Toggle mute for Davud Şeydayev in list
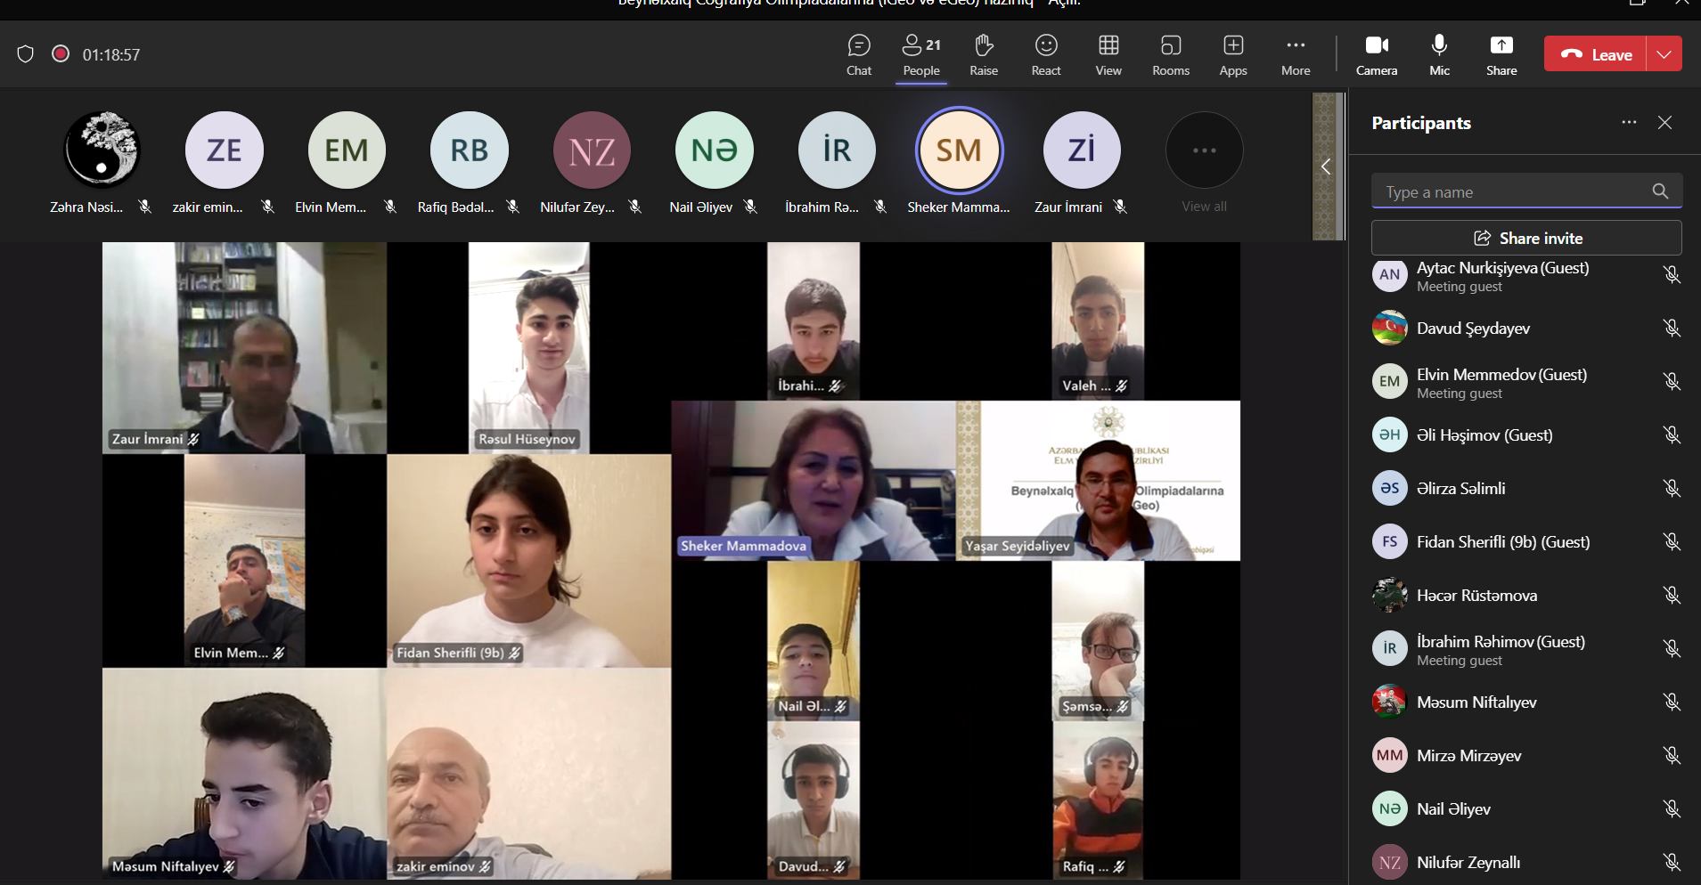 click(1671, 329)
